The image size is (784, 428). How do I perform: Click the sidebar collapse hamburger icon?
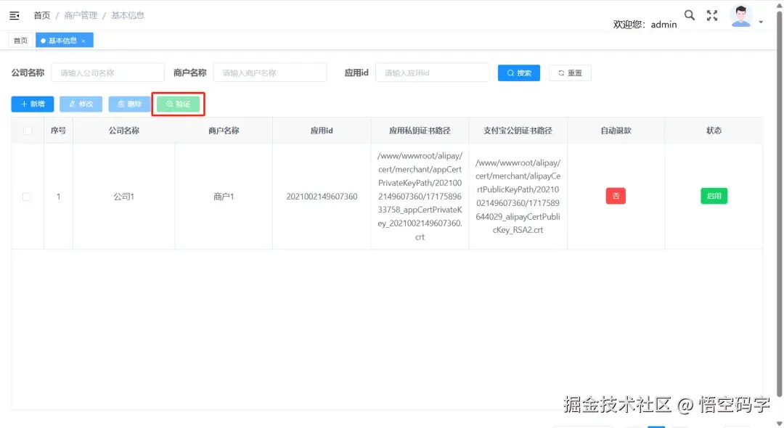pos(15,15)
